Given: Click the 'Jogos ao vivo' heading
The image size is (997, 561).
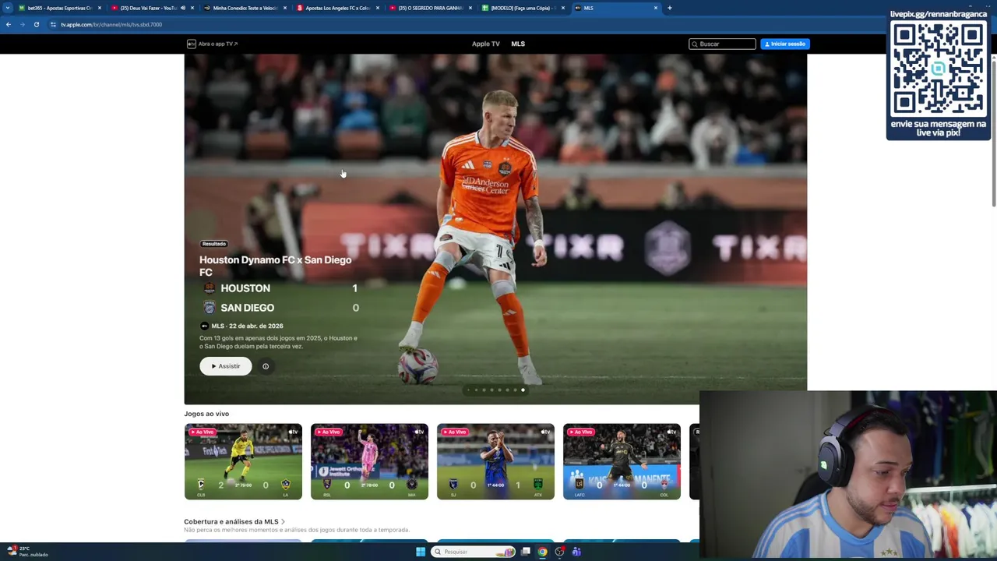Looking at the screenshot, I should tap(206, 414).
